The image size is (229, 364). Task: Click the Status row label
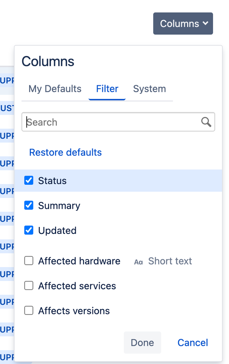point(52,181)
